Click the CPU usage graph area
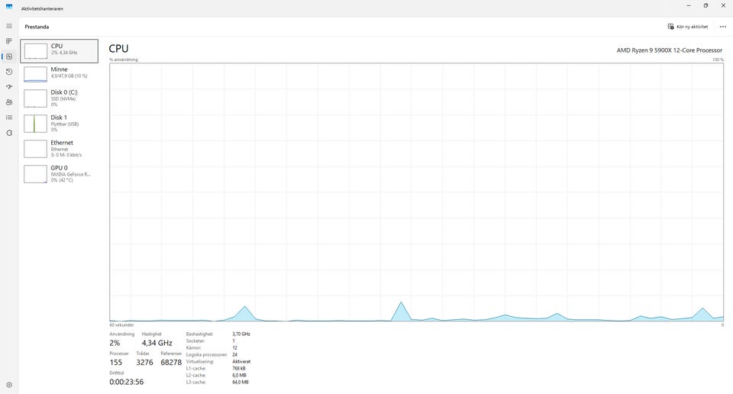The height and width of the screenshot is (394, 733). [x=417, y=192]
